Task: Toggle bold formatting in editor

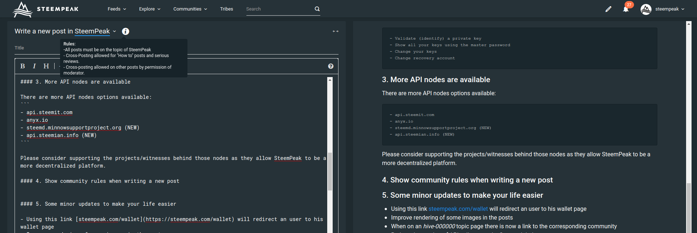Action: [23, 66]
